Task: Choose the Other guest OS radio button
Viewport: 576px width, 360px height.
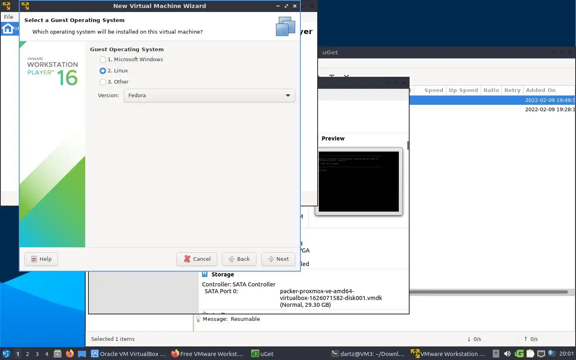Action: point(114,82)
